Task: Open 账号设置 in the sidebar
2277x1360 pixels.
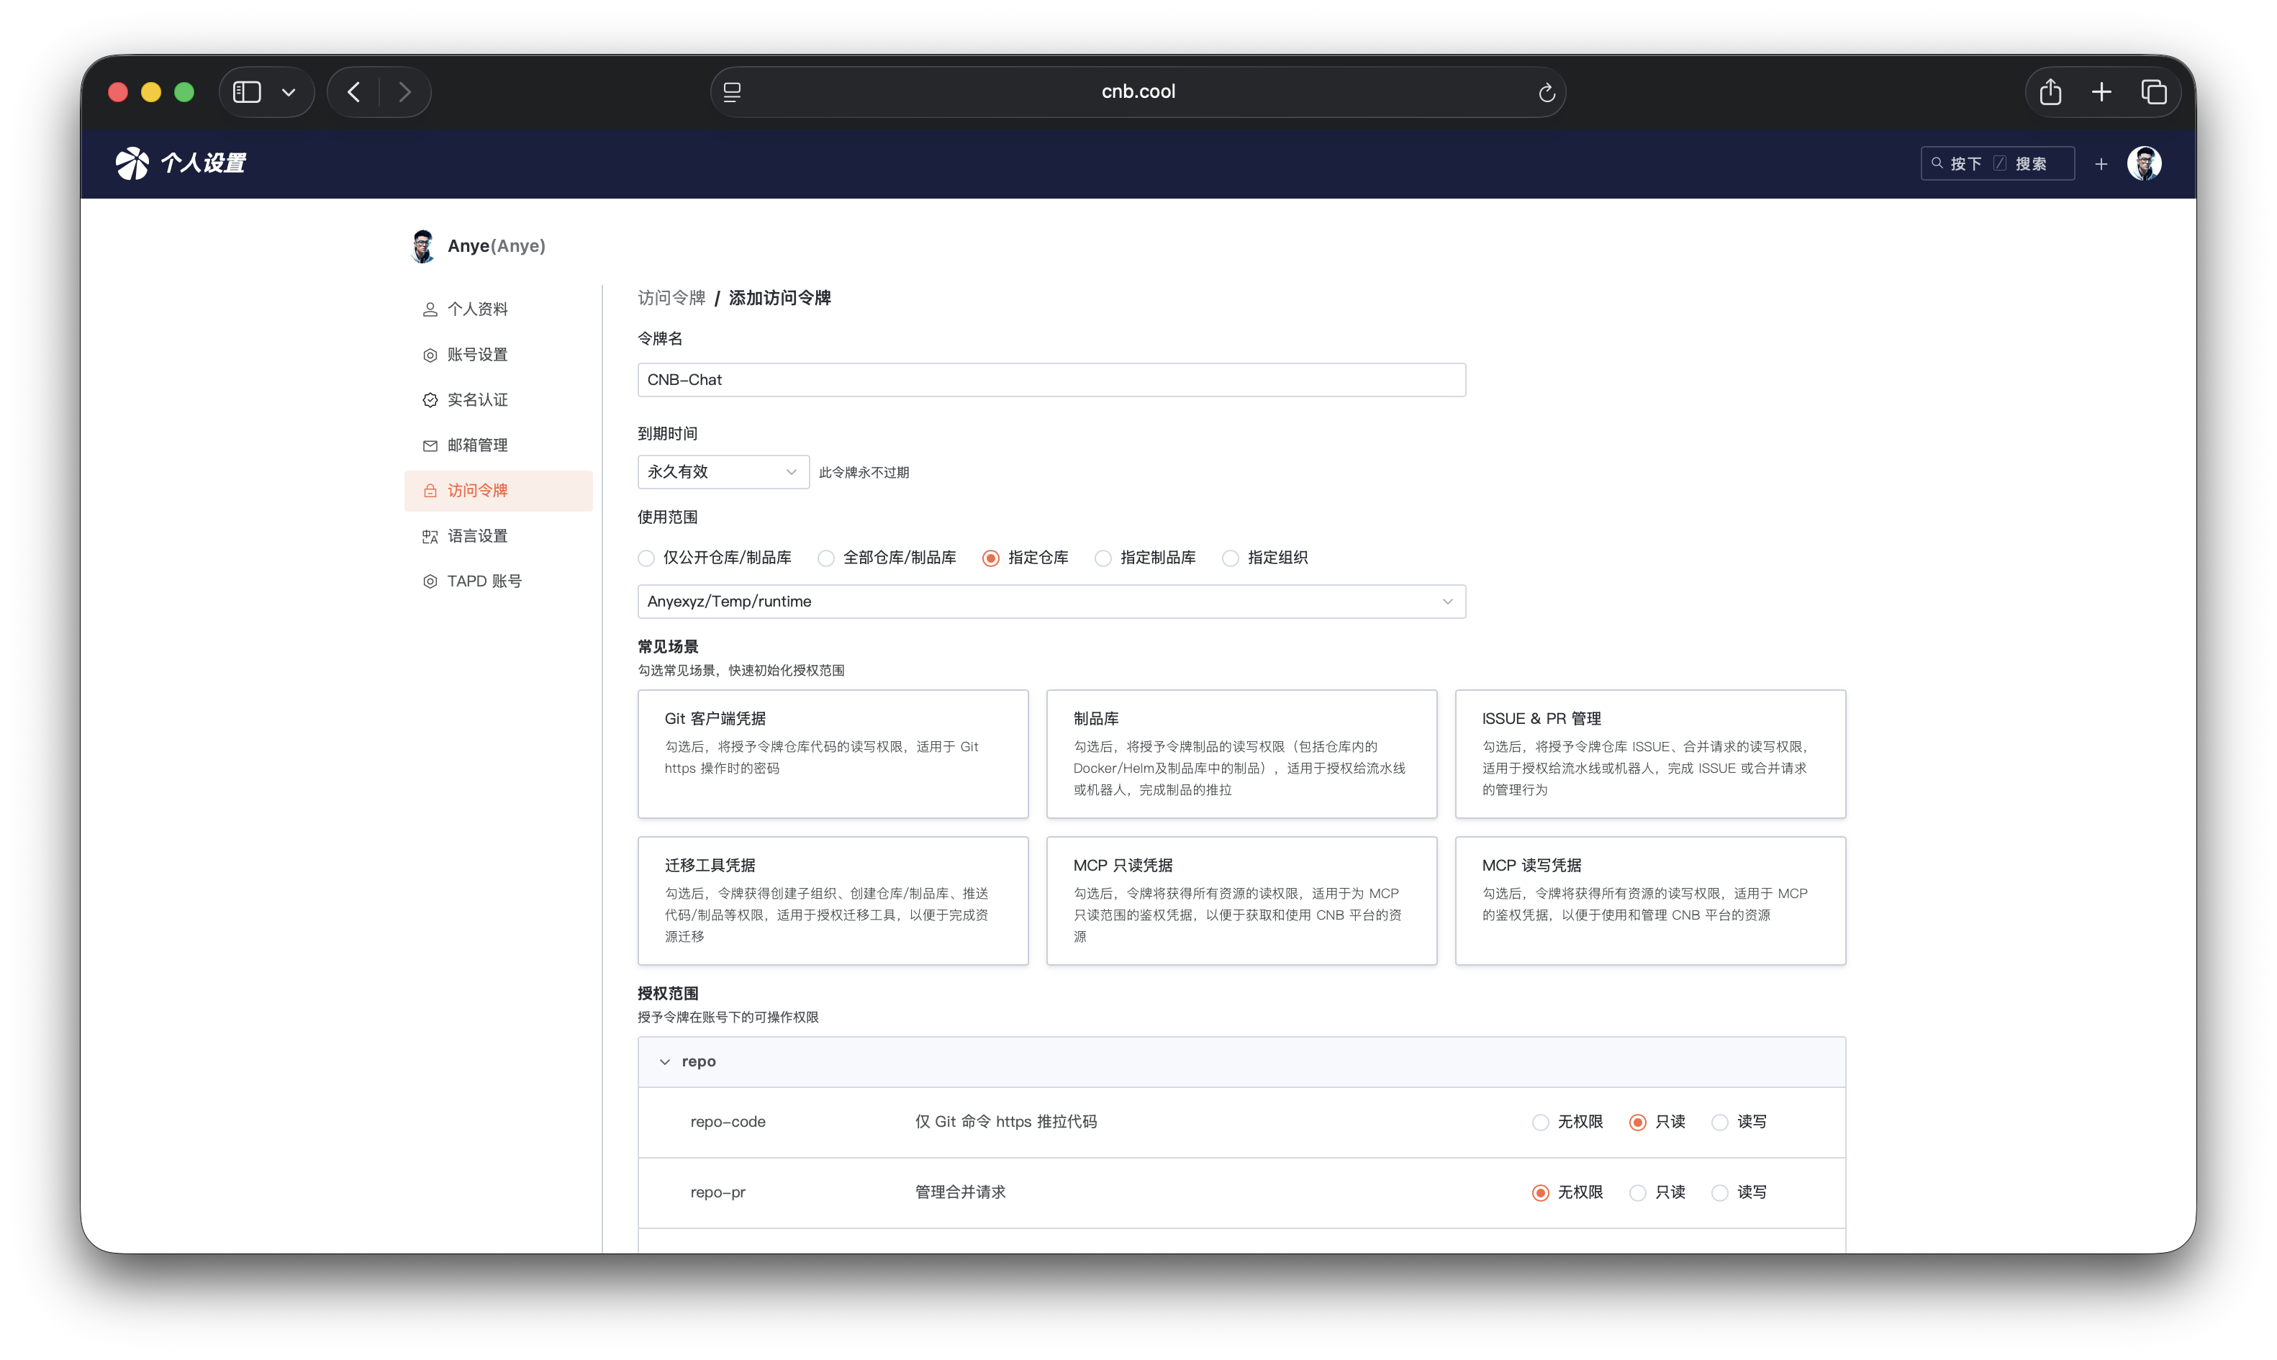Action: (499, 355)
